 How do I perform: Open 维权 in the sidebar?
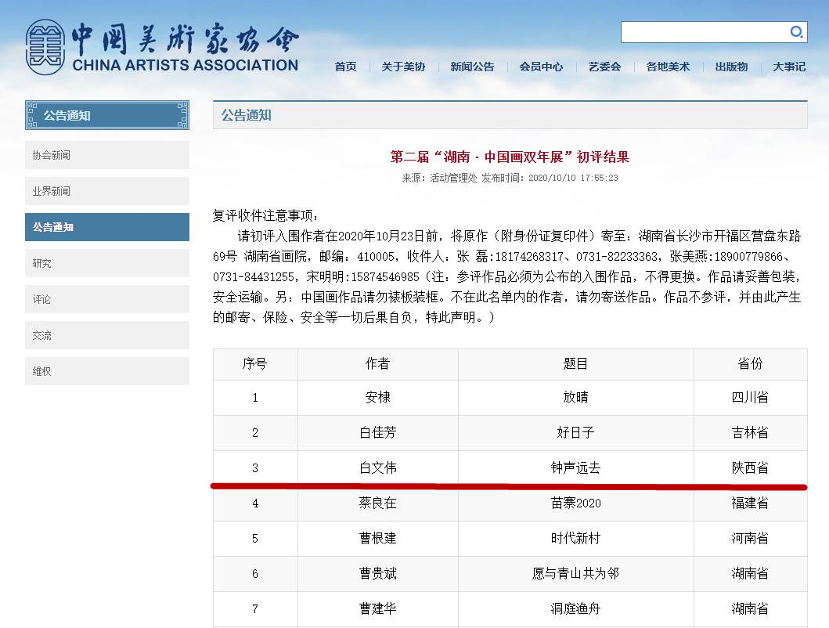(x=107, y=371)
